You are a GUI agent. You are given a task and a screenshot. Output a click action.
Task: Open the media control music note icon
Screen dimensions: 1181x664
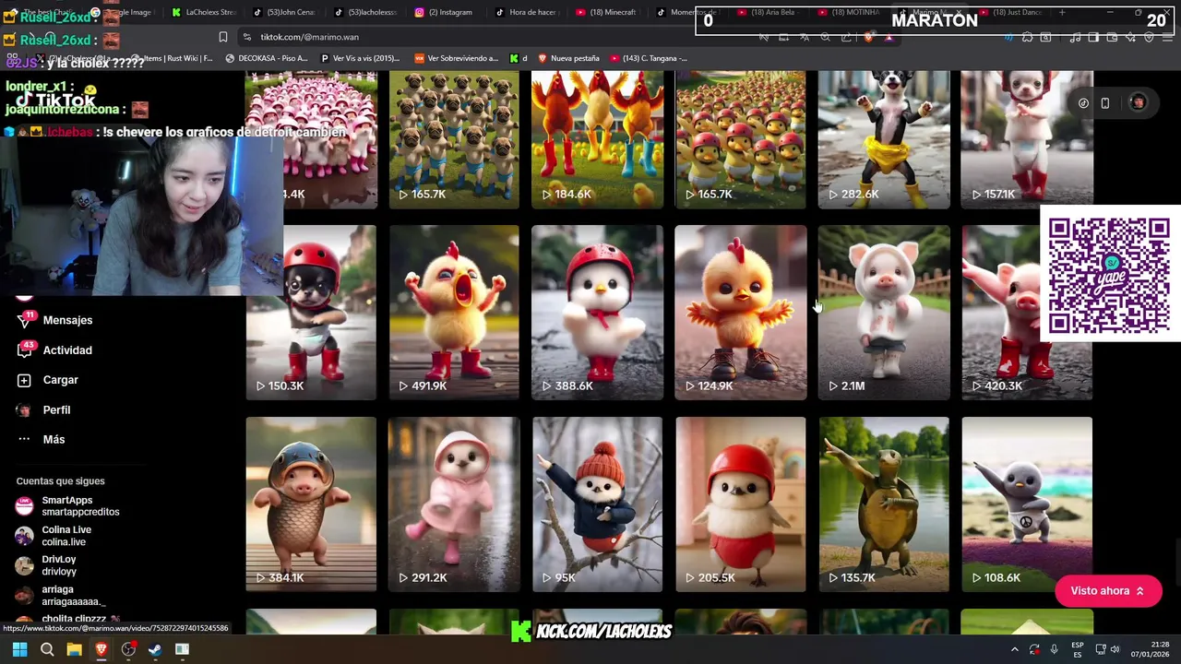[x=1075, y=37]
